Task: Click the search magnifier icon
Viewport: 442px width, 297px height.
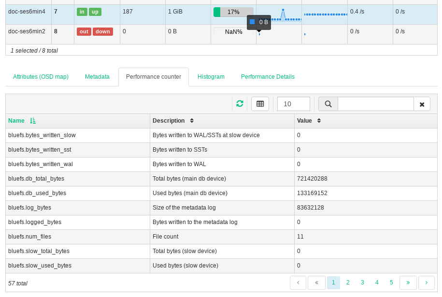Action: click(x=328, y=104)
